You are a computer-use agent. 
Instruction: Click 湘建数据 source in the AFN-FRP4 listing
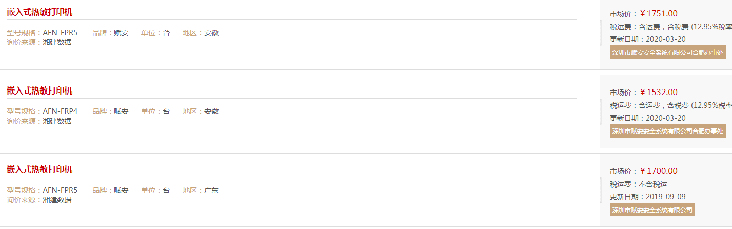[57, 121]
